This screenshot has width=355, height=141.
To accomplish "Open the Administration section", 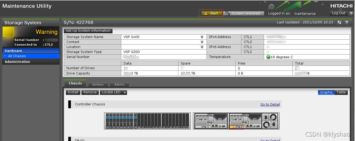I will pos(31,62).
